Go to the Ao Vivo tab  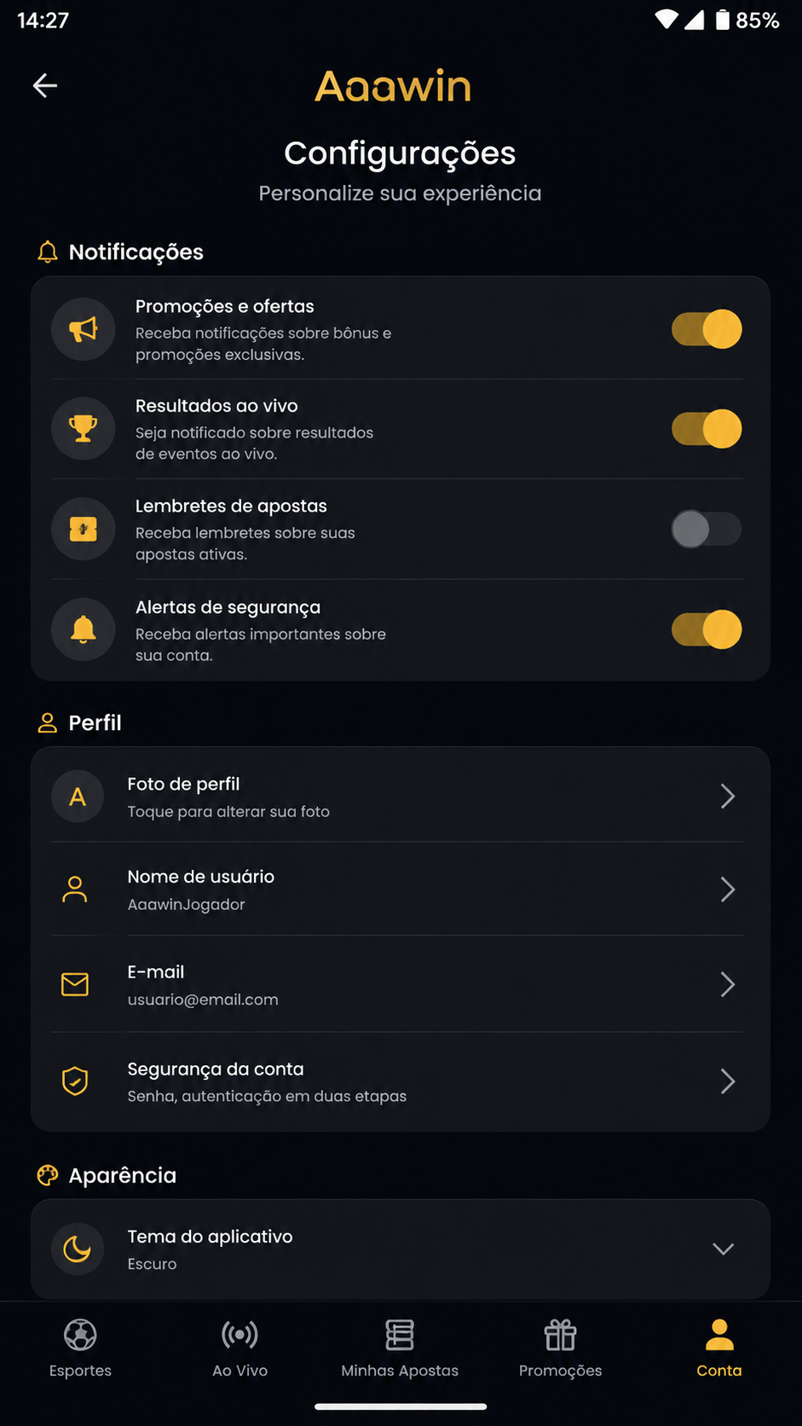239,1348
